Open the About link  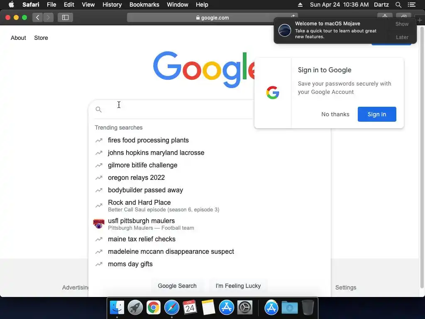[x=18, y=38]
